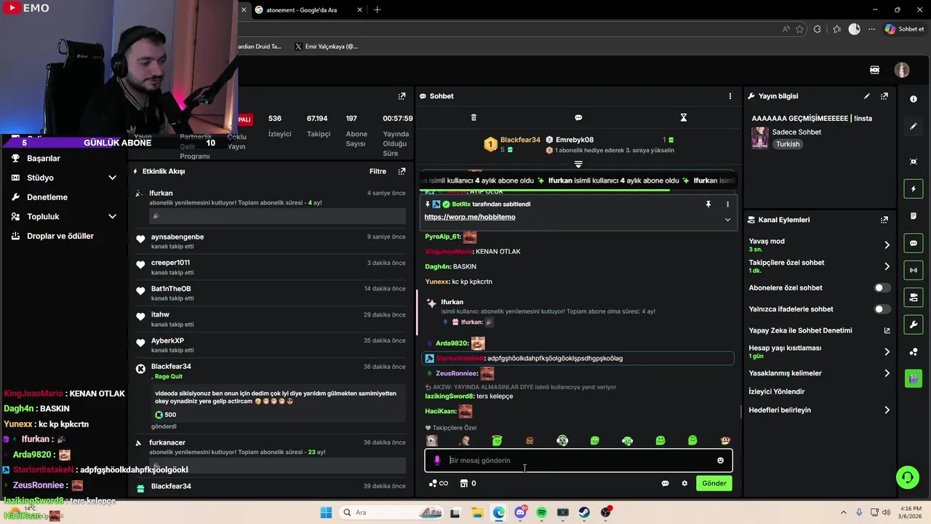Click the aynsabengenbe follow event

coord(271,241)
